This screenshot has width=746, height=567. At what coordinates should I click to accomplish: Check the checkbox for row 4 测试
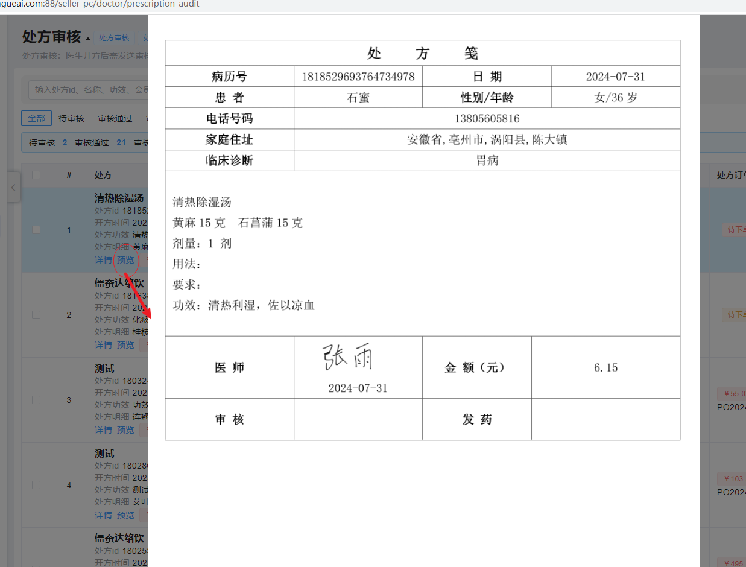[36, 485]
